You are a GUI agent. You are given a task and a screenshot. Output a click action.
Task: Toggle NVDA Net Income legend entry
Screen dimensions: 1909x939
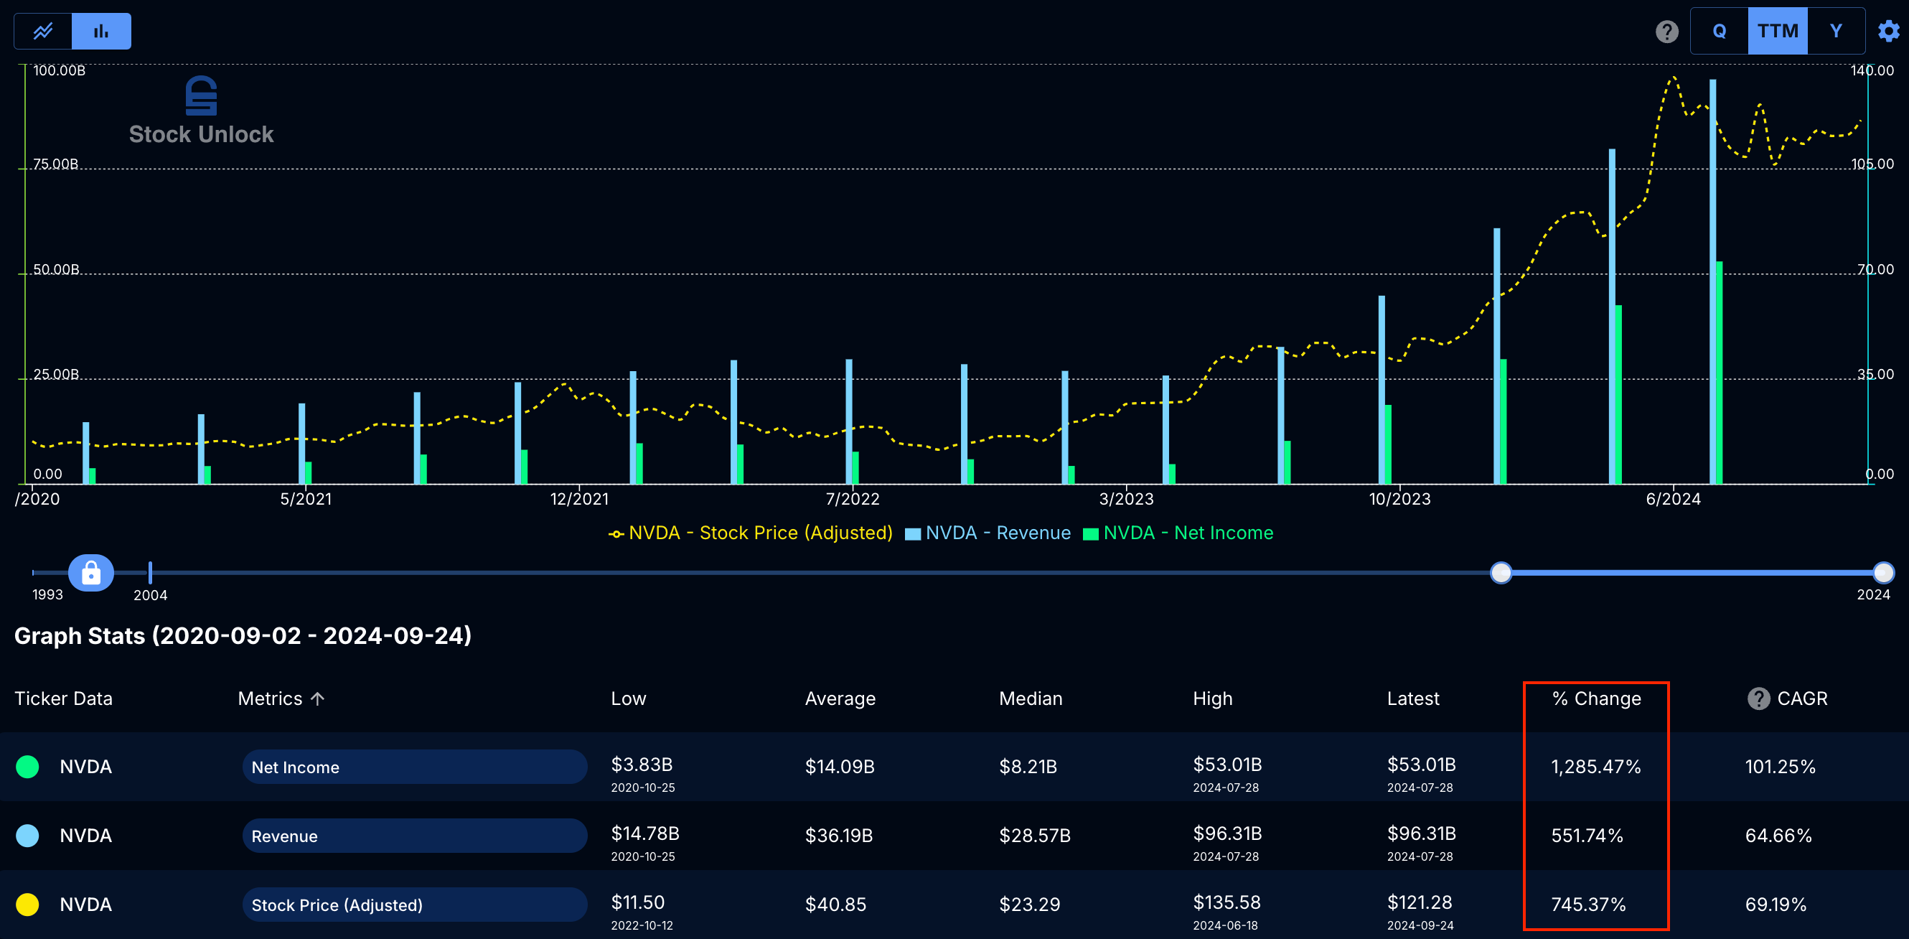pos(1178,533)
